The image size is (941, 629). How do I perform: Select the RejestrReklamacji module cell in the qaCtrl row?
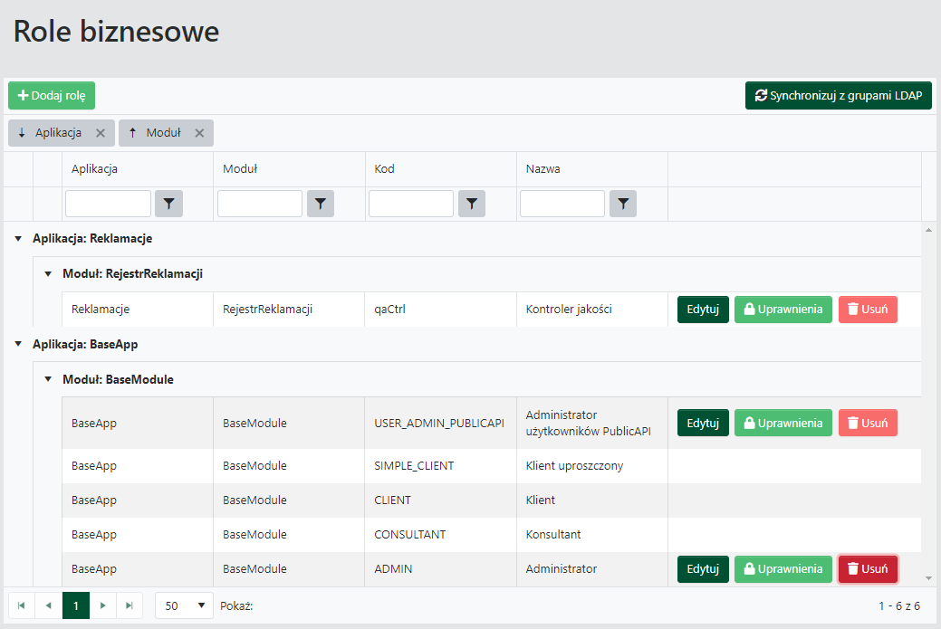click(x=289, y=310)
